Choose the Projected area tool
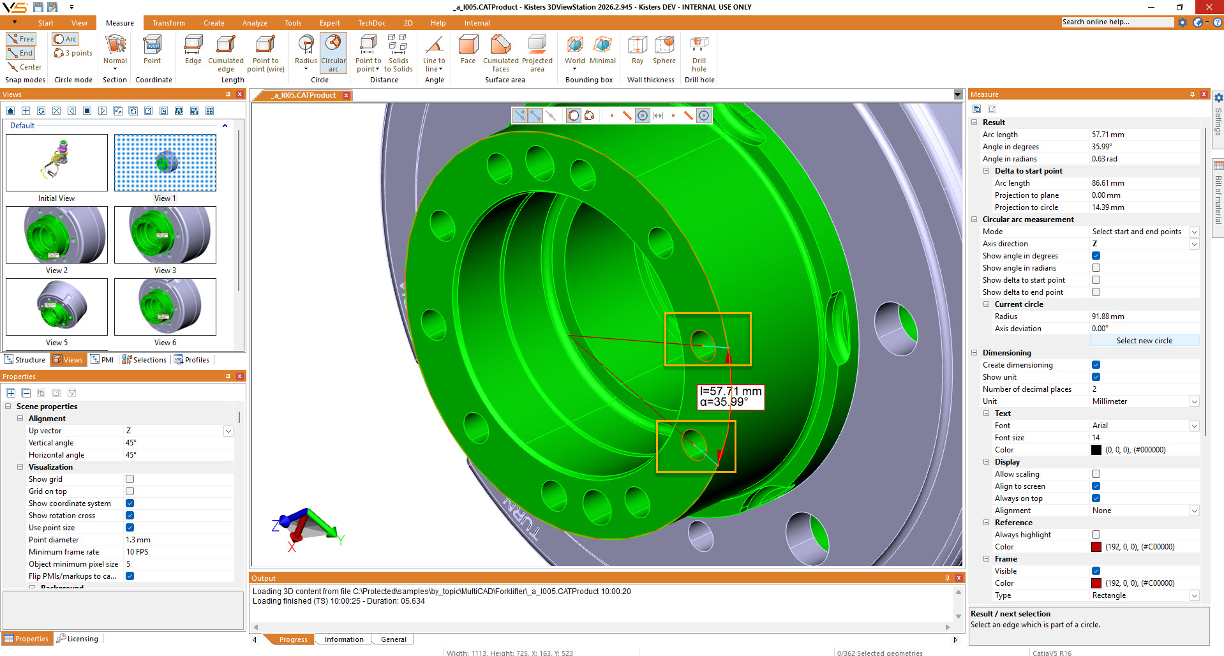 [537, 53]
